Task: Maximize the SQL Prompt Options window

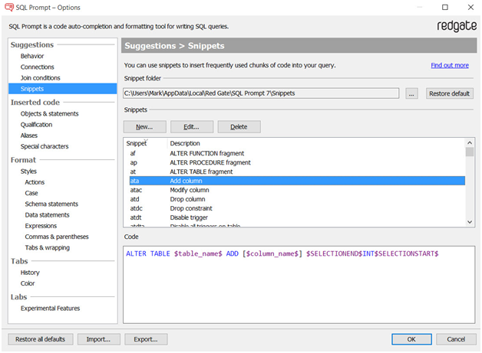Action: (x=445, y=7)
